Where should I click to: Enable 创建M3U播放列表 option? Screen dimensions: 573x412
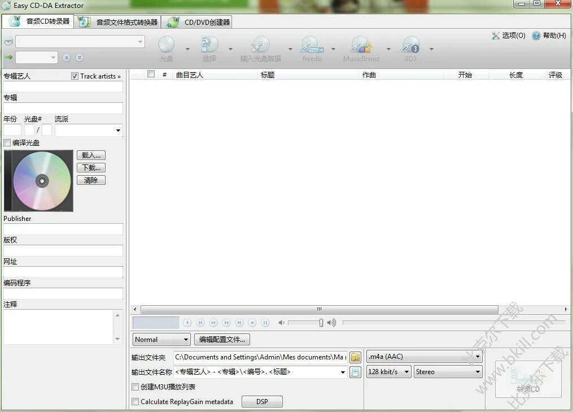134,387
